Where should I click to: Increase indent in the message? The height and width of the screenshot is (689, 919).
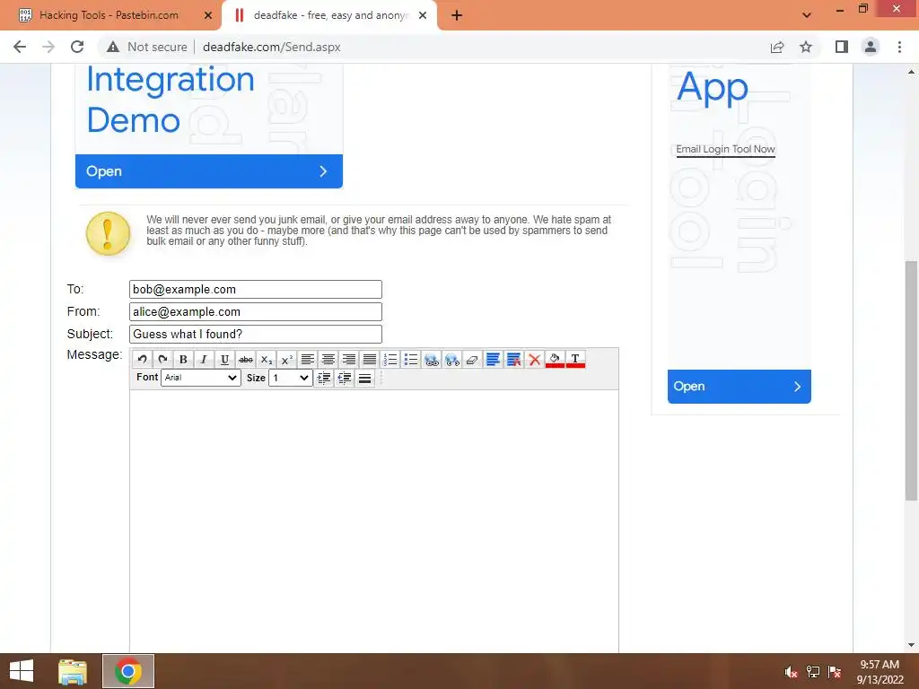coord(323,378)
